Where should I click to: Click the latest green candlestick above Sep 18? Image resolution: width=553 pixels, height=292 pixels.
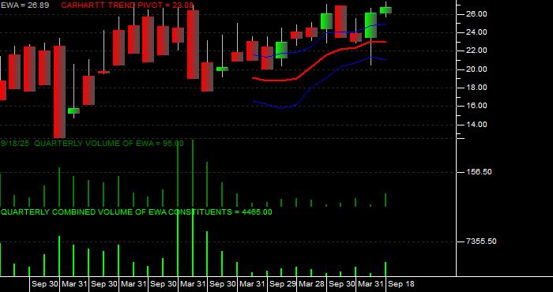coord(386,10)
